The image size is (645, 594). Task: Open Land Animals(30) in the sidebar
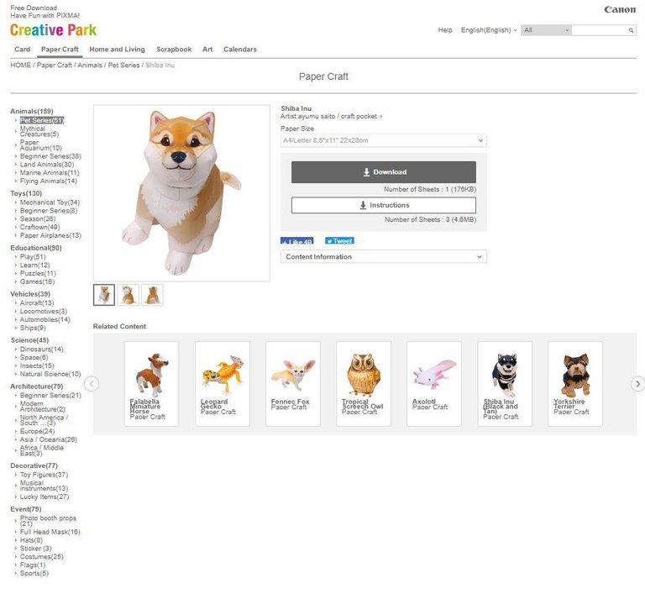(x=47, y=164)
